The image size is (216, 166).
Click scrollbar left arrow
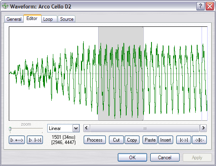point(87,128)
